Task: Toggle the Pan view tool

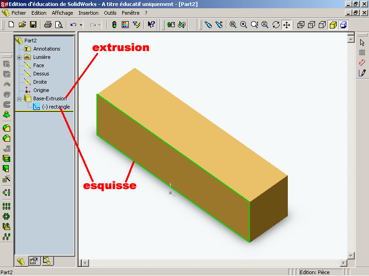Action: click(x=286, y=25)
